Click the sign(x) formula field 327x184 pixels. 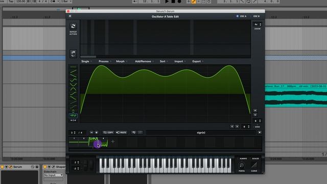201,132
